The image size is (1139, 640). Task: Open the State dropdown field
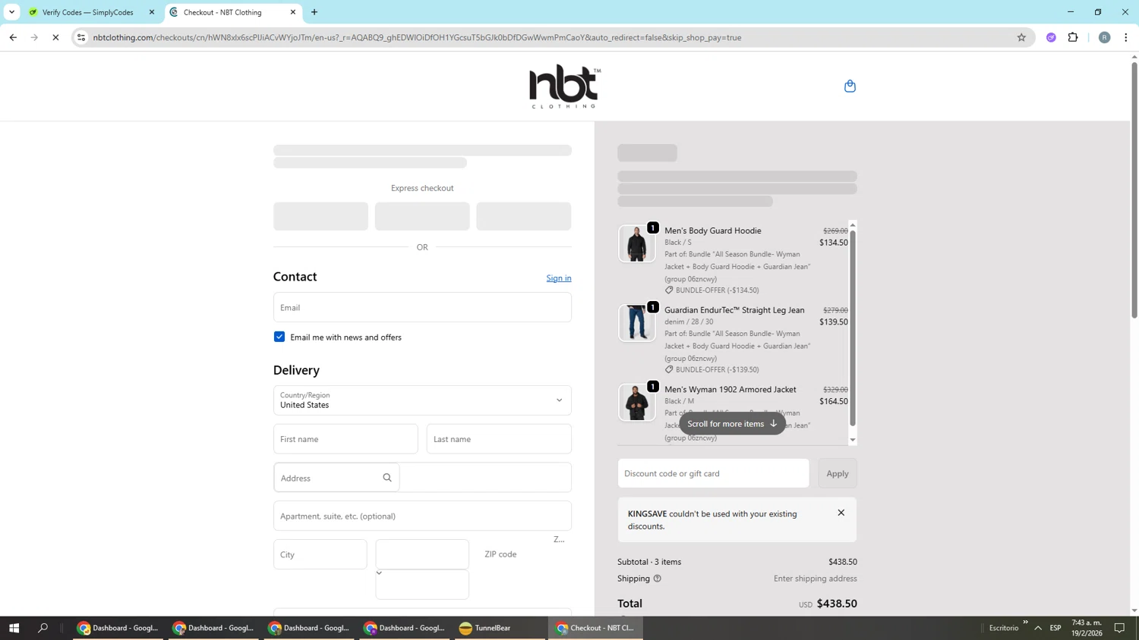pyautogui.click(x=422, y=554)
